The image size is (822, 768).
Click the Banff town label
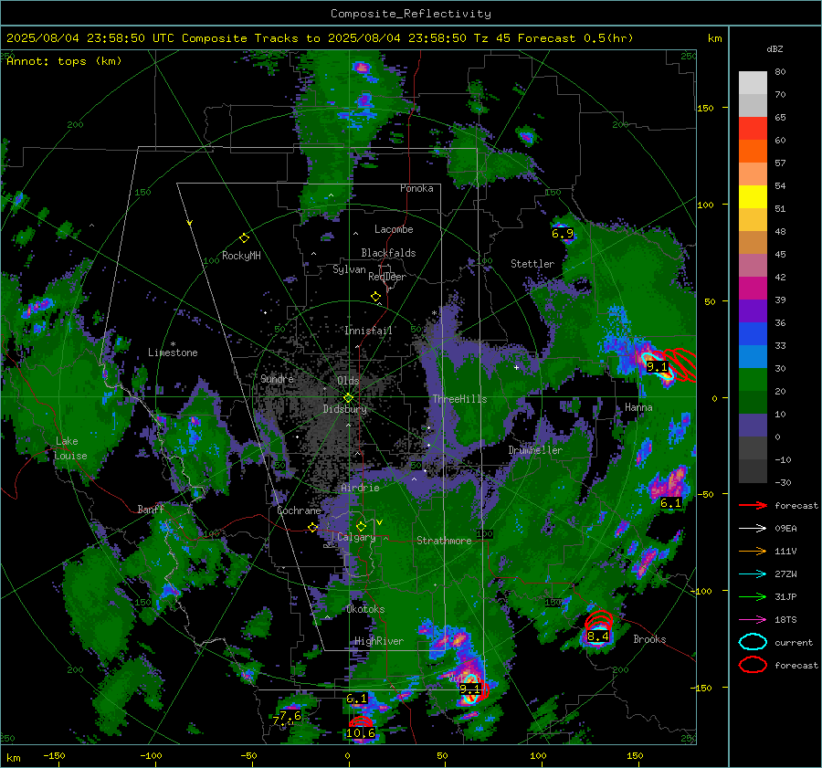[x=151, y=509]
